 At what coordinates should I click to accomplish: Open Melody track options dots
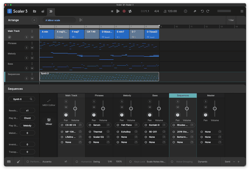[32, 54]
